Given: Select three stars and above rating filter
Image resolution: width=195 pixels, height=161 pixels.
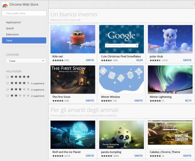Looking at the screenshot, I should [8, 89].
